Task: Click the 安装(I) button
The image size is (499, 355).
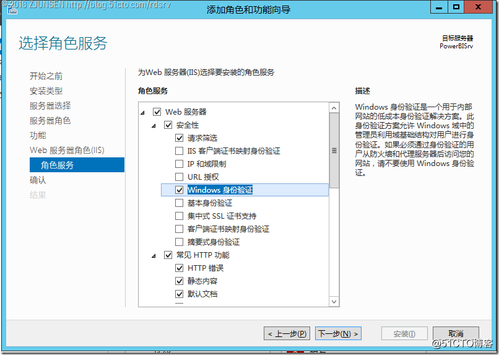Action: click(404, 334)
